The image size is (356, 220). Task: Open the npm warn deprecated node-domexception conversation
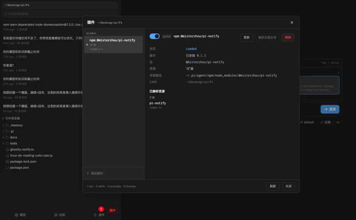click(x=43, y=27)
